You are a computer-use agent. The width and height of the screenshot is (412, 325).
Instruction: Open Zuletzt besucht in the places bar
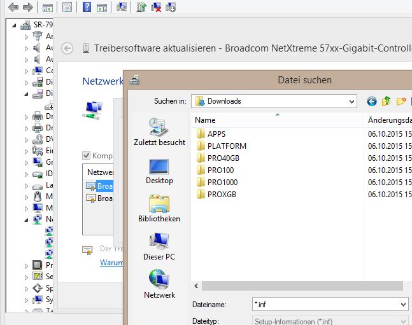point(159,132)
